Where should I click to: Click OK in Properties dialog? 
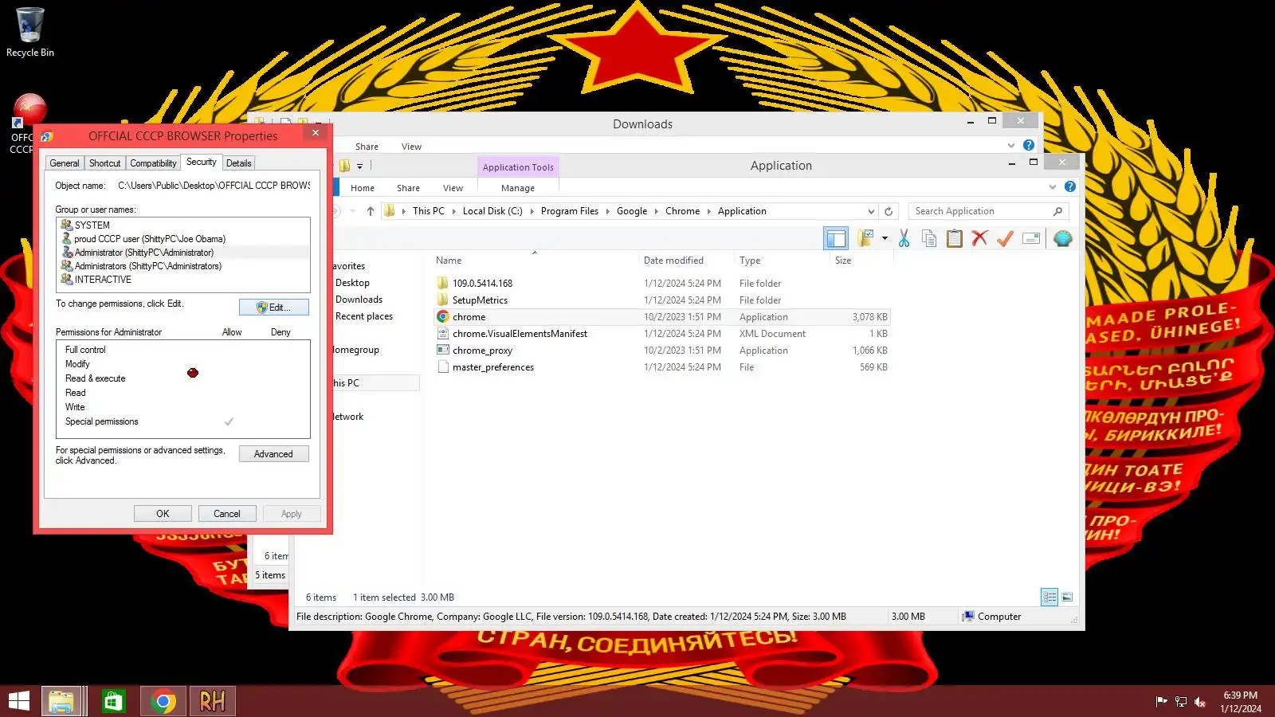(163, 514)
